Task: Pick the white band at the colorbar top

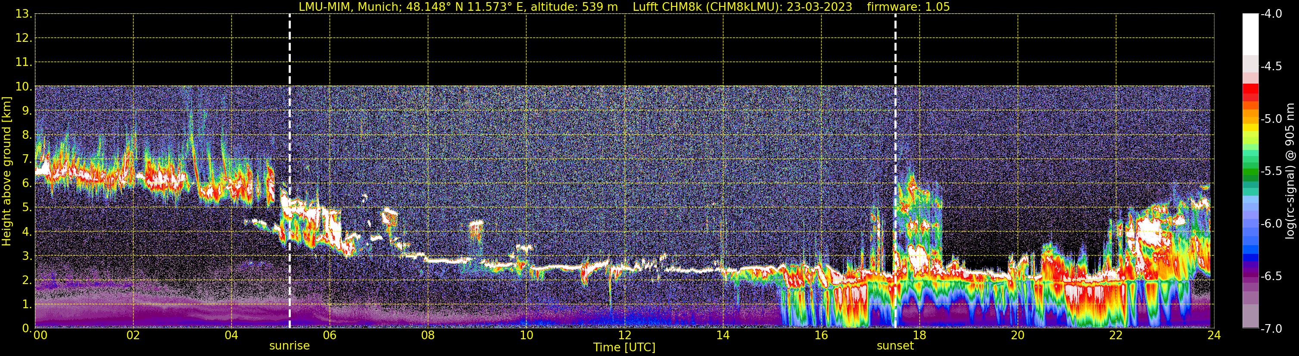Action: tap(1250, 34)
